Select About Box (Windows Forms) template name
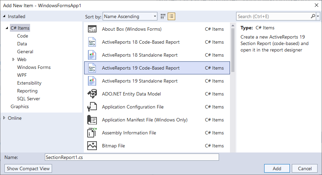Image resolution: width=322 pixels, height=175 pixels. pyautogui.click(x=132, y=29)
